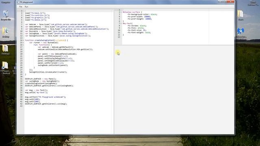Click the -fx-font-weight: bold CSS line
Viewport: 260px width, 146px height.
(x=139, y=32)
